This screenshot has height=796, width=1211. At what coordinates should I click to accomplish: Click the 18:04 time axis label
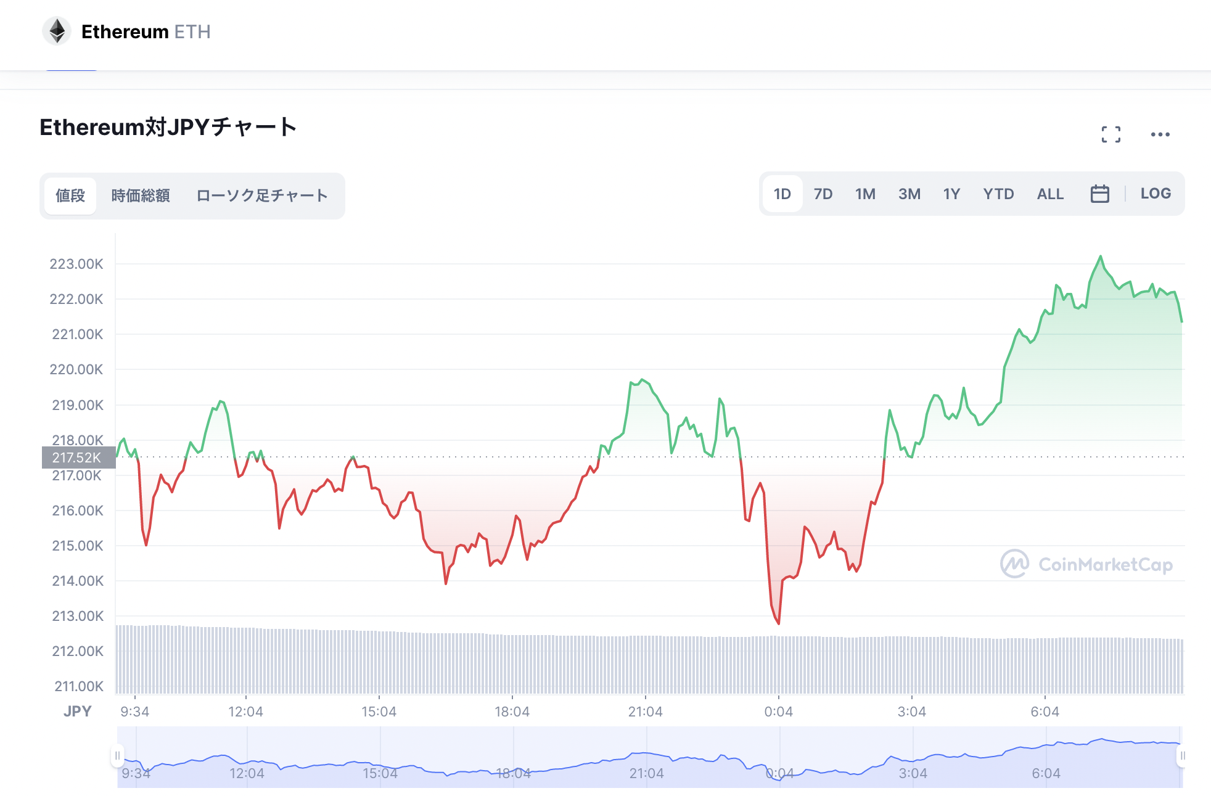tap(512, 712)
